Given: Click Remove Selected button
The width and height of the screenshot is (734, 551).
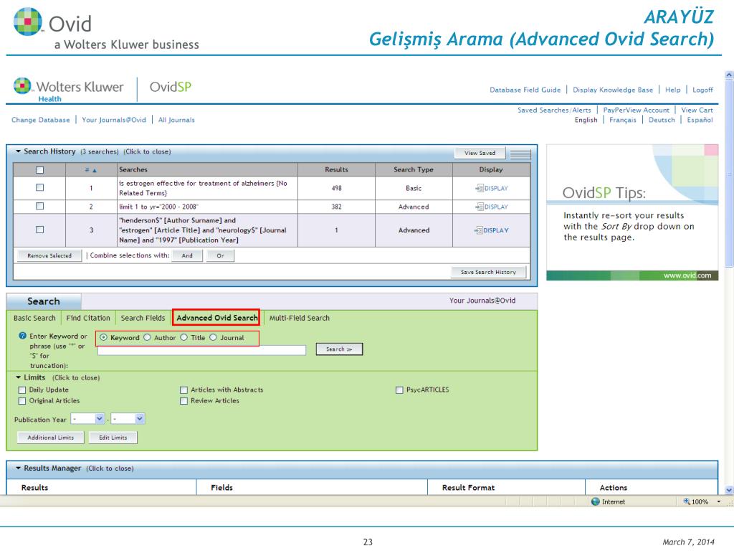Looking at the screenshot, I should point(49,256).
